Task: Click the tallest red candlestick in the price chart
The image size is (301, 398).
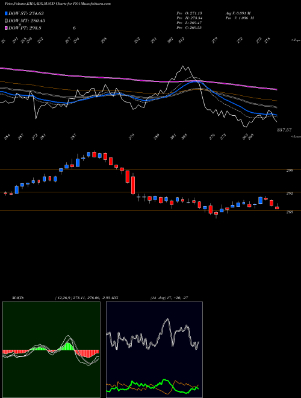Action: [133, 185]
